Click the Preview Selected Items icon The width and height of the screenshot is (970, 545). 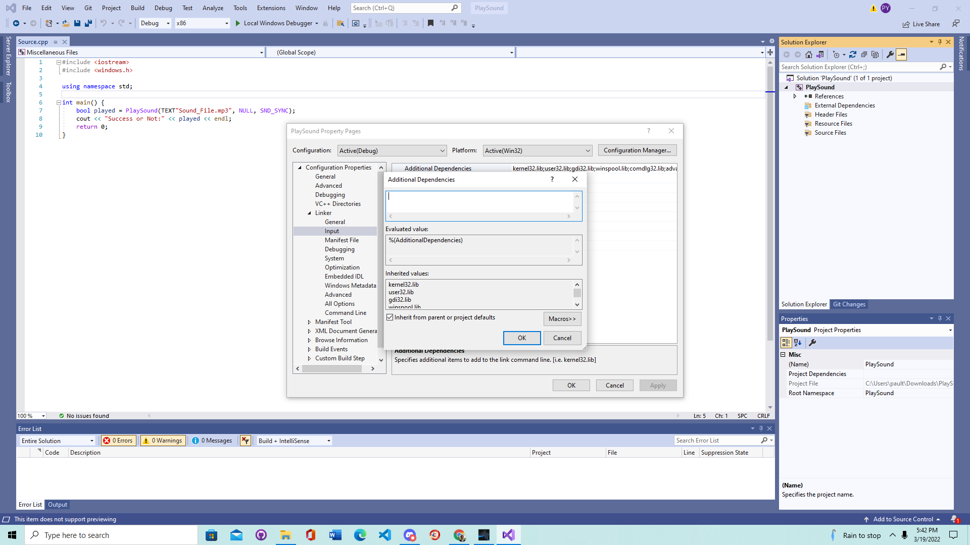[902, 54]
